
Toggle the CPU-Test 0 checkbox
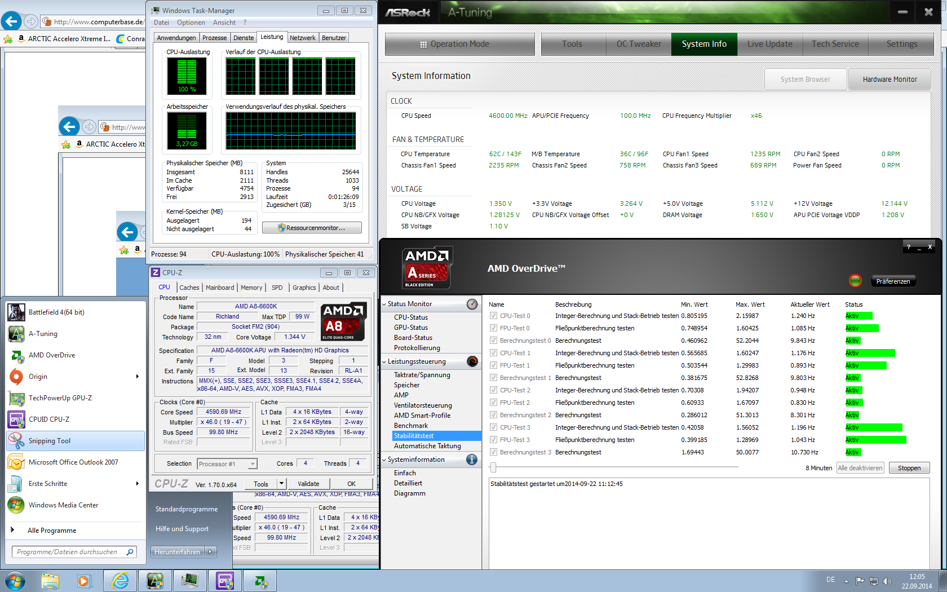494,316
